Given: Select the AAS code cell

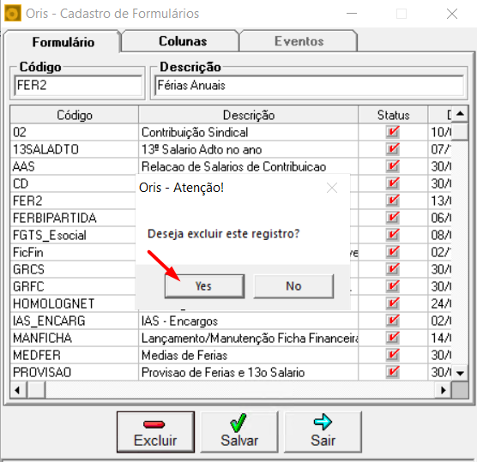Looking at the screenshot, I should point(75,166).
